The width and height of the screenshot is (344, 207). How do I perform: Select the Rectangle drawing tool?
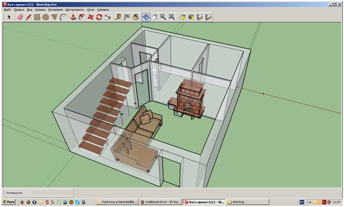click(37, 17)
